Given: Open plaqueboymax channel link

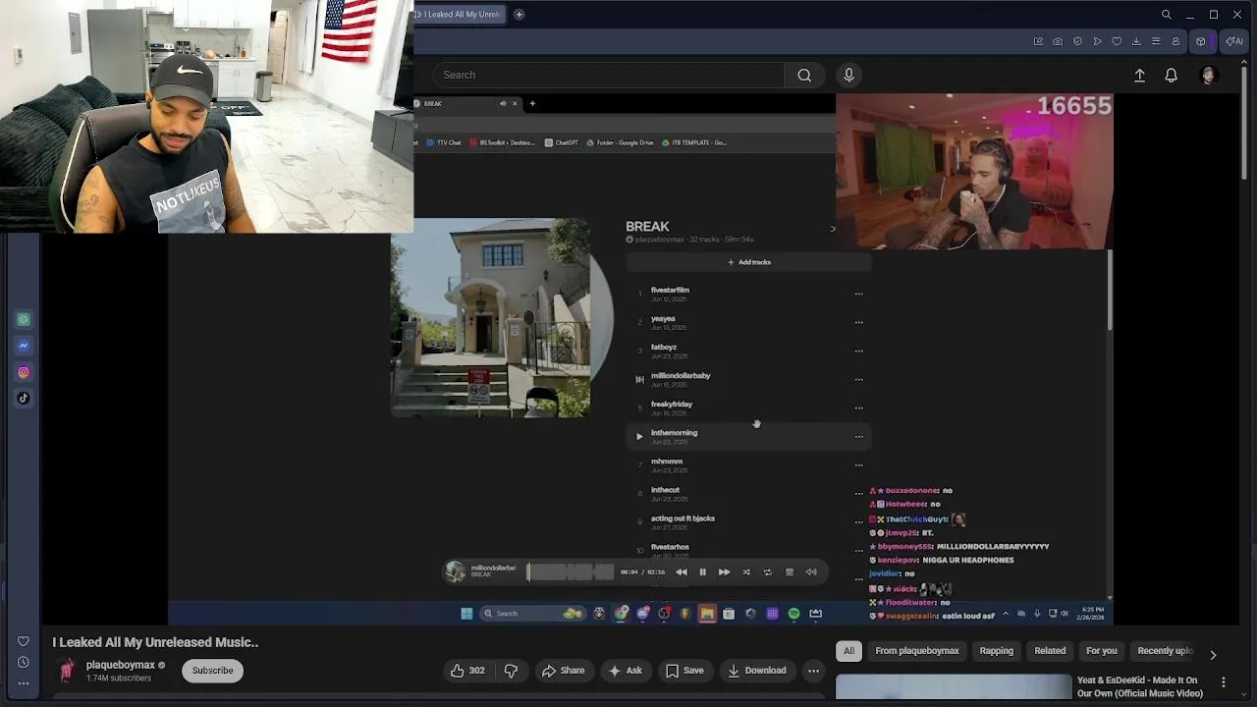Looking at the screenshot, I should tap(121, 665).
